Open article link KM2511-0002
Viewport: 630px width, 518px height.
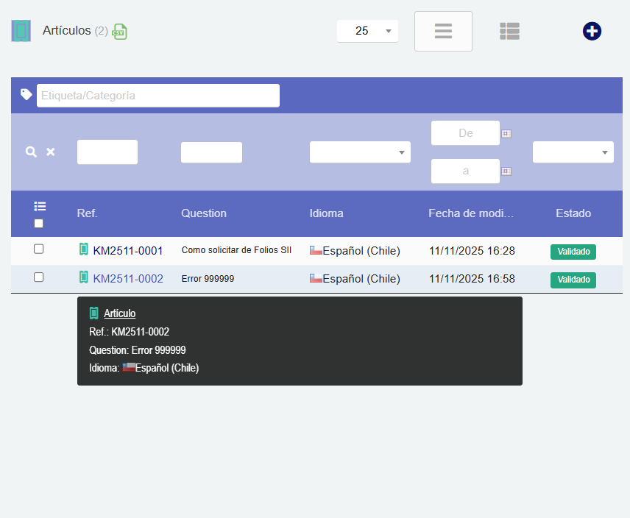(127, 279)
